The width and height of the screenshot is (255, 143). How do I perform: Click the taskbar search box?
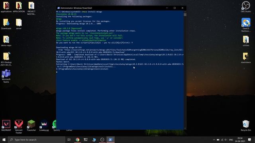click(36, 139)
